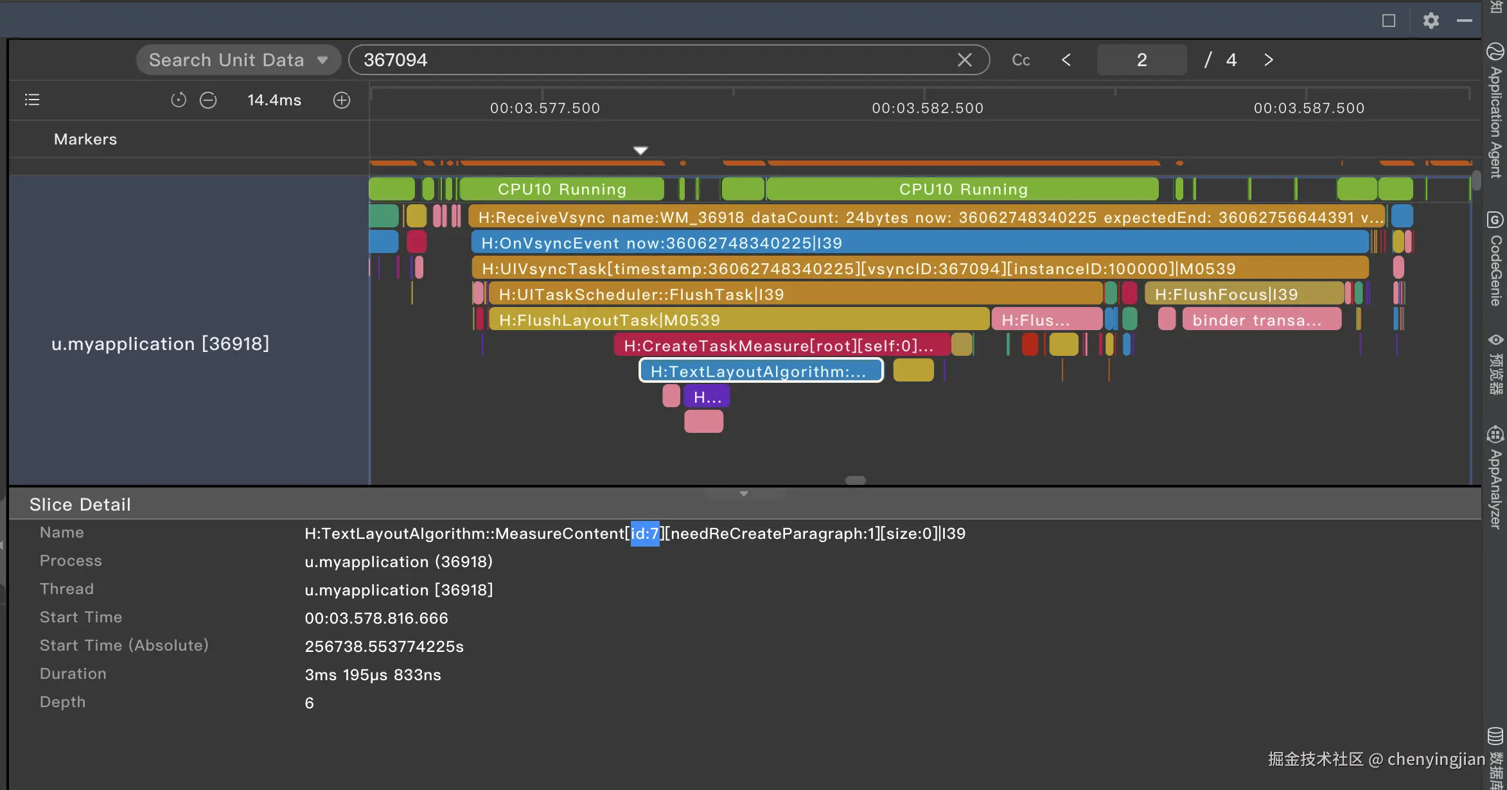Zoom in with the plus circle icon

(x=342, y=100)
